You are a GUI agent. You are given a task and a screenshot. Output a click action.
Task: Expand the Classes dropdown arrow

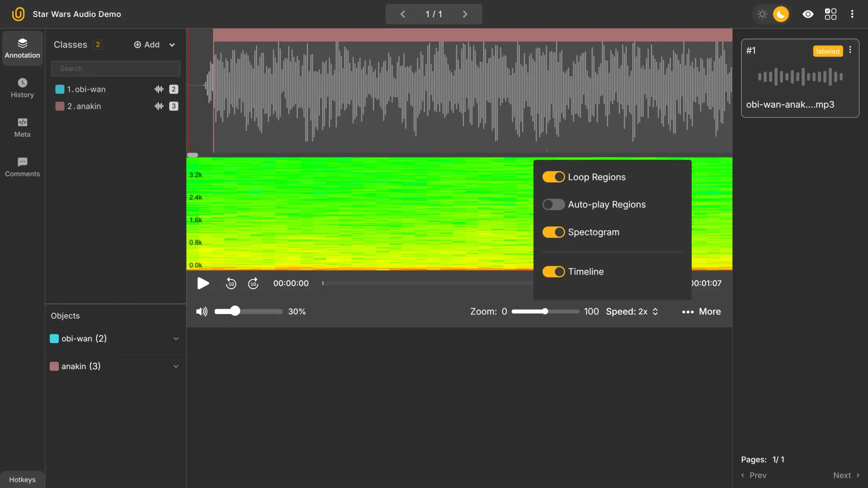tap(172, 45)
